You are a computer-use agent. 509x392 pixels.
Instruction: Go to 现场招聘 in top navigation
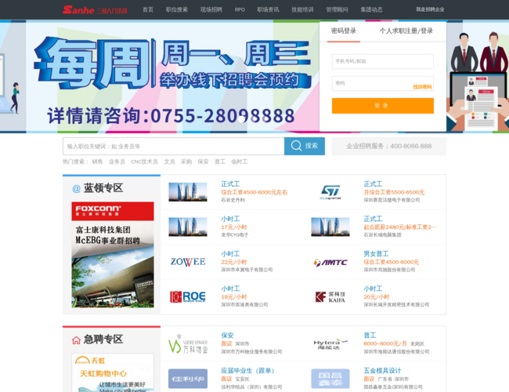(211, 9)
